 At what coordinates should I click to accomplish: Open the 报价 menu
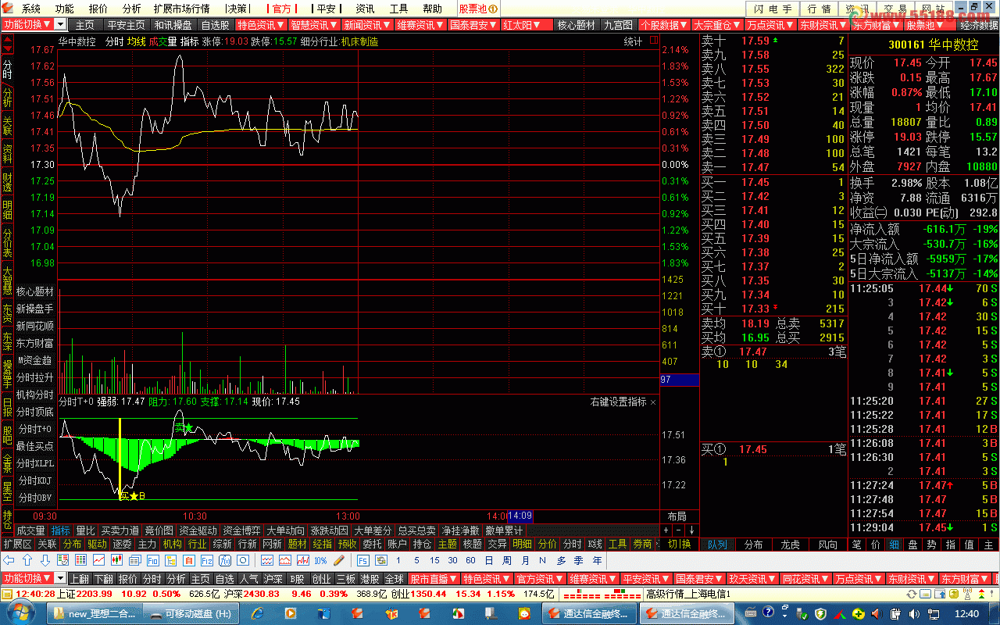click(x=98, y=9)
